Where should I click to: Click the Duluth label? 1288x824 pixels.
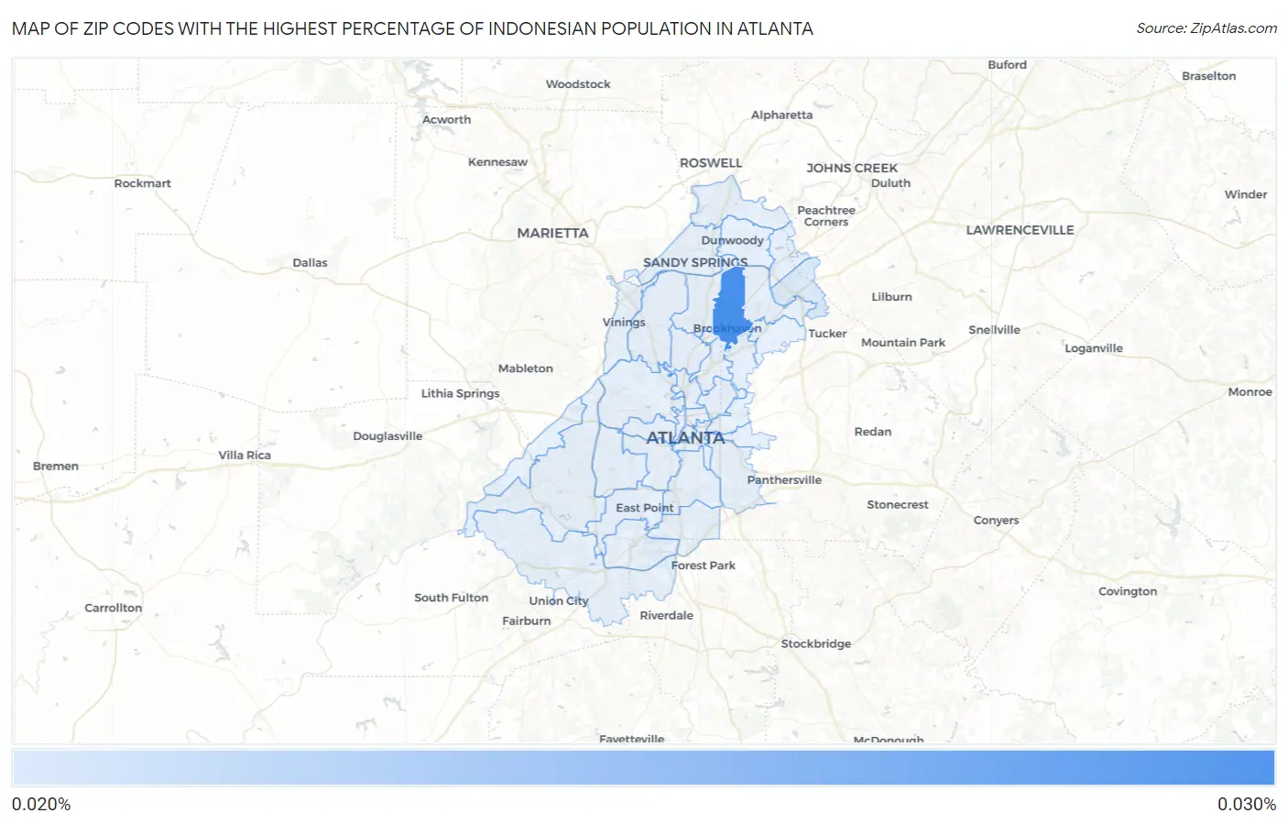click(x=890, y=183)
